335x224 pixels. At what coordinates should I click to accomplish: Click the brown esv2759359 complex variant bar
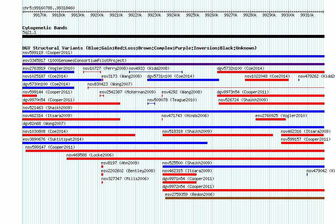tap(245, 198)
